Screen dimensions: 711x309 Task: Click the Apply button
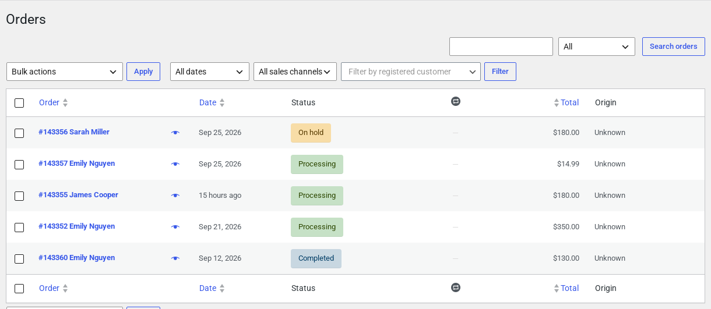143,72
